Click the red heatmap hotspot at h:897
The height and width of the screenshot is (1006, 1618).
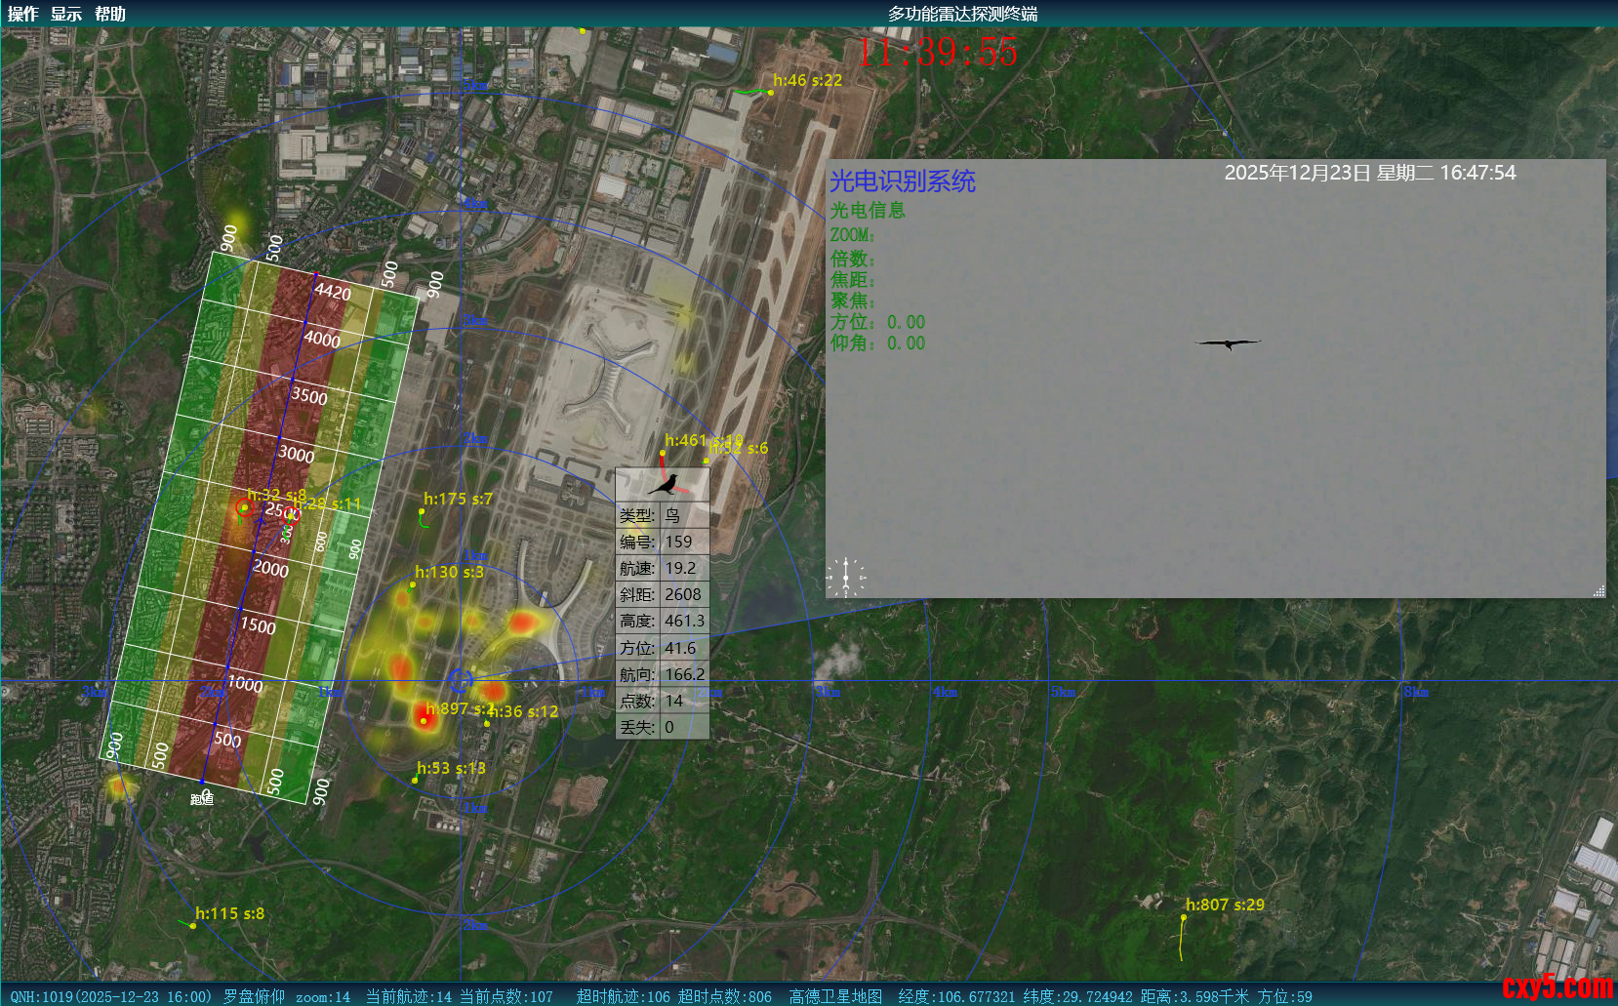pyautogui.click(x=424, y=719)
